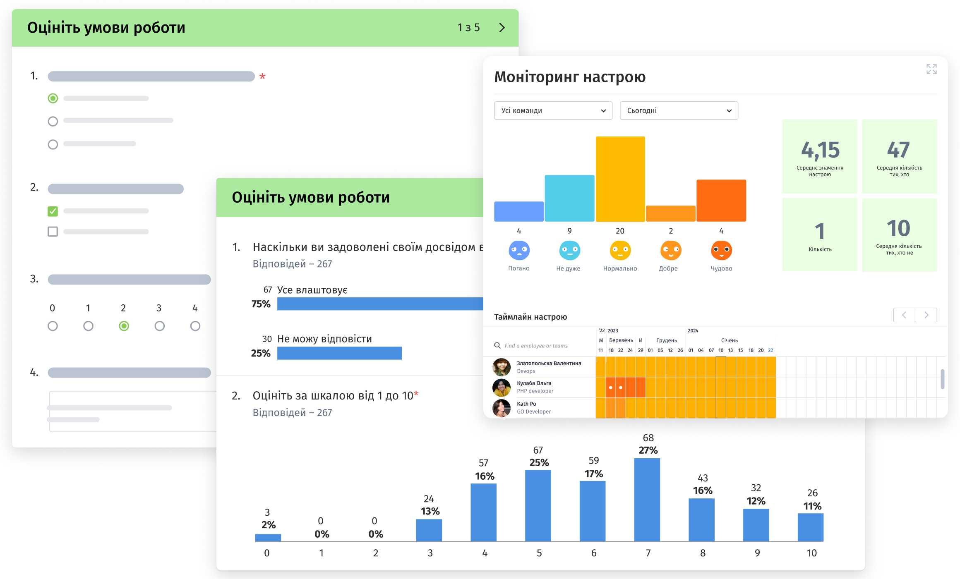The height and width of the screenshot is (579, 960).
Task: Click the search magnifier icon in timeline
Action: 497,345
